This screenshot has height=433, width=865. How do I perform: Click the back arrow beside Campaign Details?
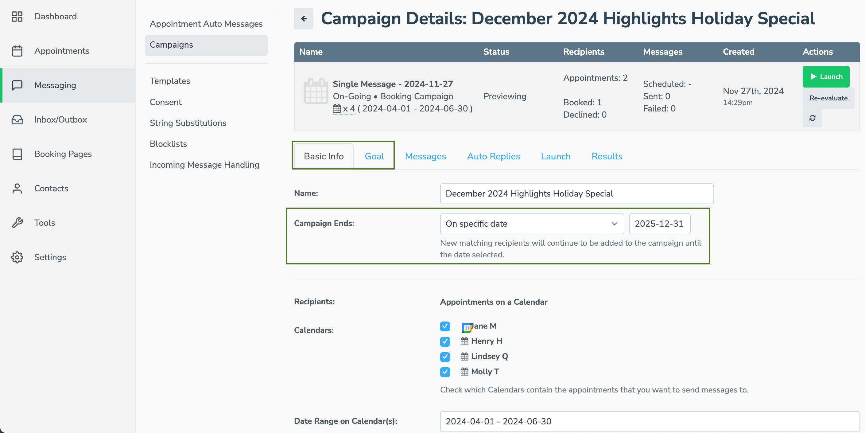pos(304,19)
